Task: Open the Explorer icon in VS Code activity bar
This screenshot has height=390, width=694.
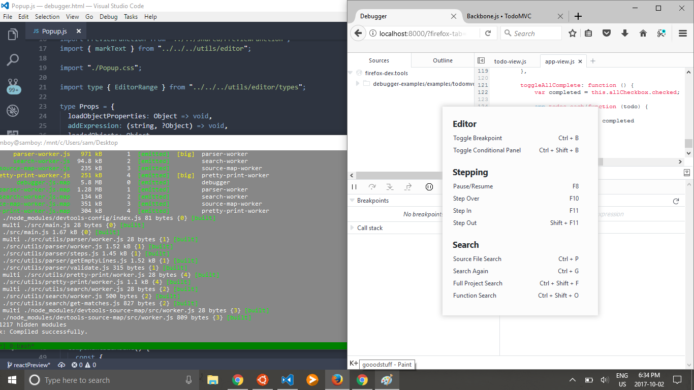Action: point(13,35)
